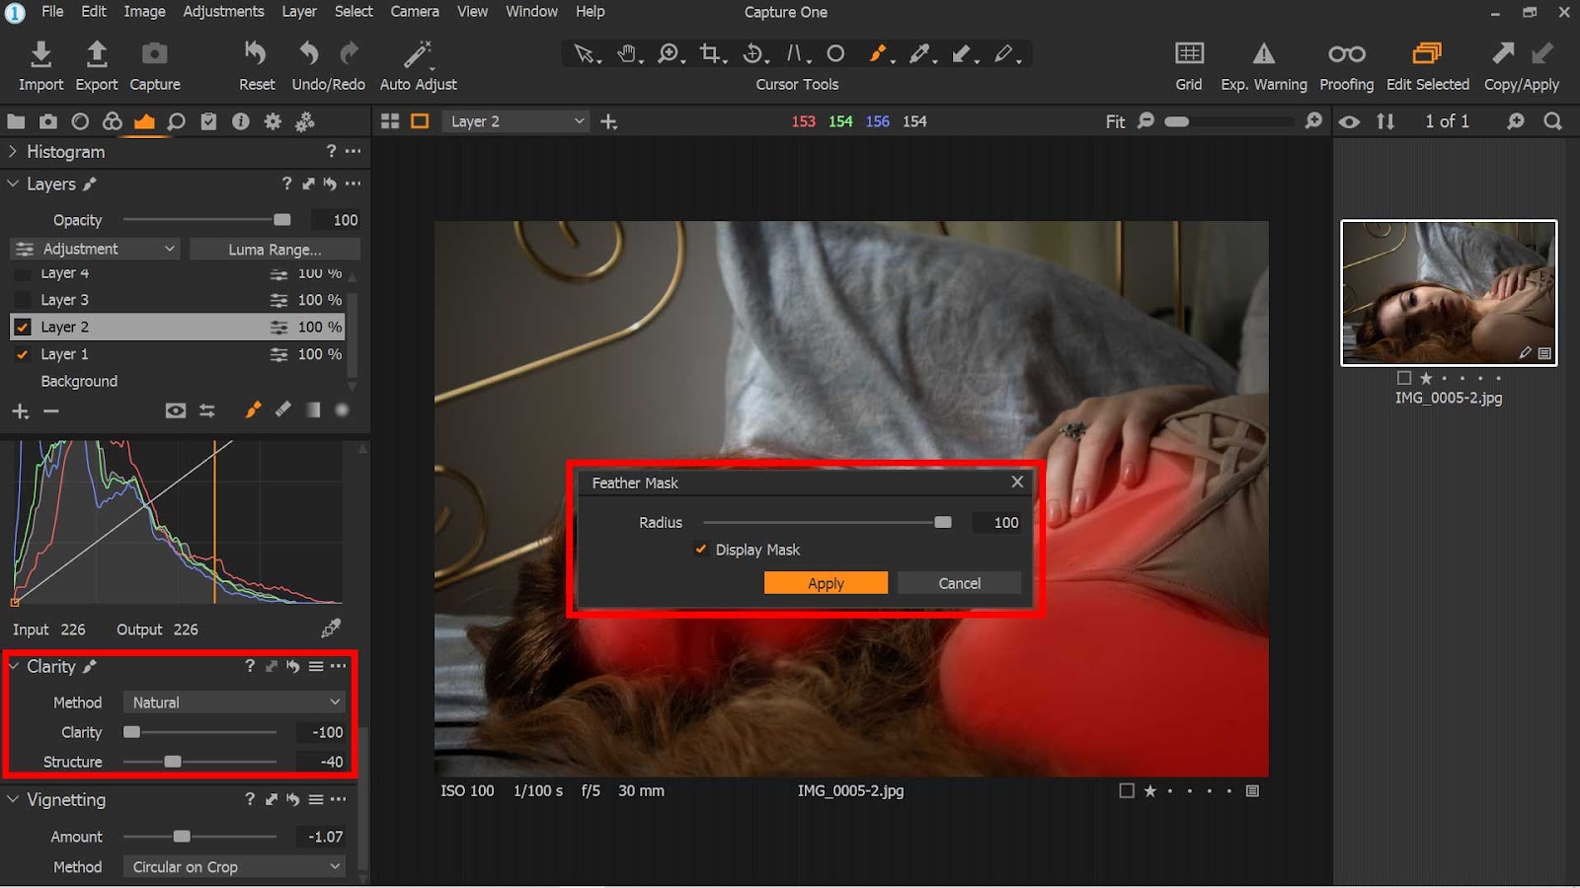The height and width of the screenshot is (888, 1580).
Task: Toggle Layer 1 visibility checkbox
Action: pos(23,354)
